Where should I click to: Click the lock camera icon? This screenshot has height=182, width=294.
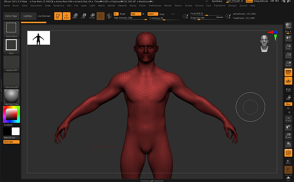click(x=288, y=98)
